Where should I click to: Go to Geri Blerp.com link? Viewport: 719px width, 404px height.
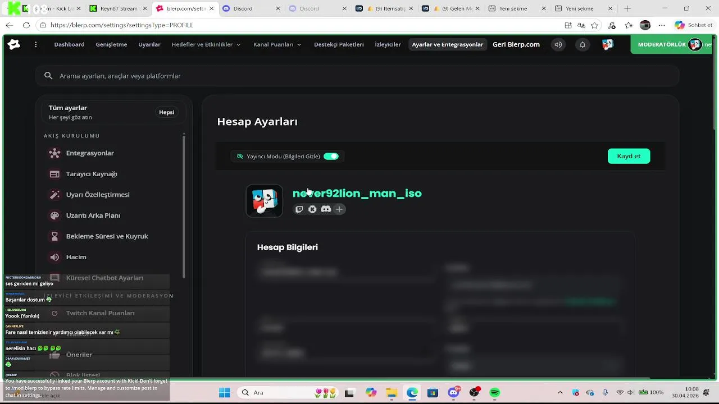(x=516, y=45)
